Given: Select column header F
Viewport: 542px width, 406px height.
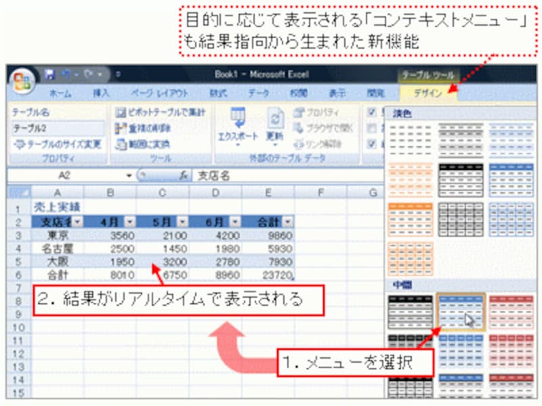Looking at the screenshot, I should pos(320,193).
